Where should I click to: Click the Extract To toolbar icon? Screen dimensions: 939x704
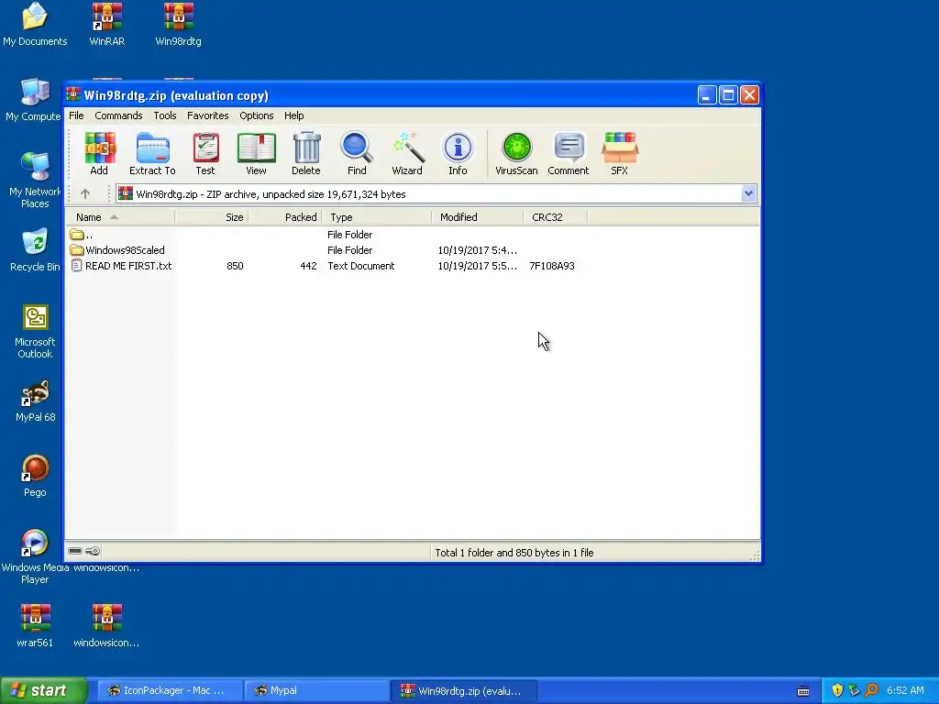coord(152,153)
